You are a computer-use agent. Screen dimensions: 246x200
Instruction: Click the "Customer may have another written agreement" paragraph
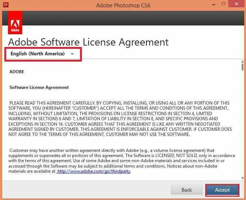pos(122,161)
